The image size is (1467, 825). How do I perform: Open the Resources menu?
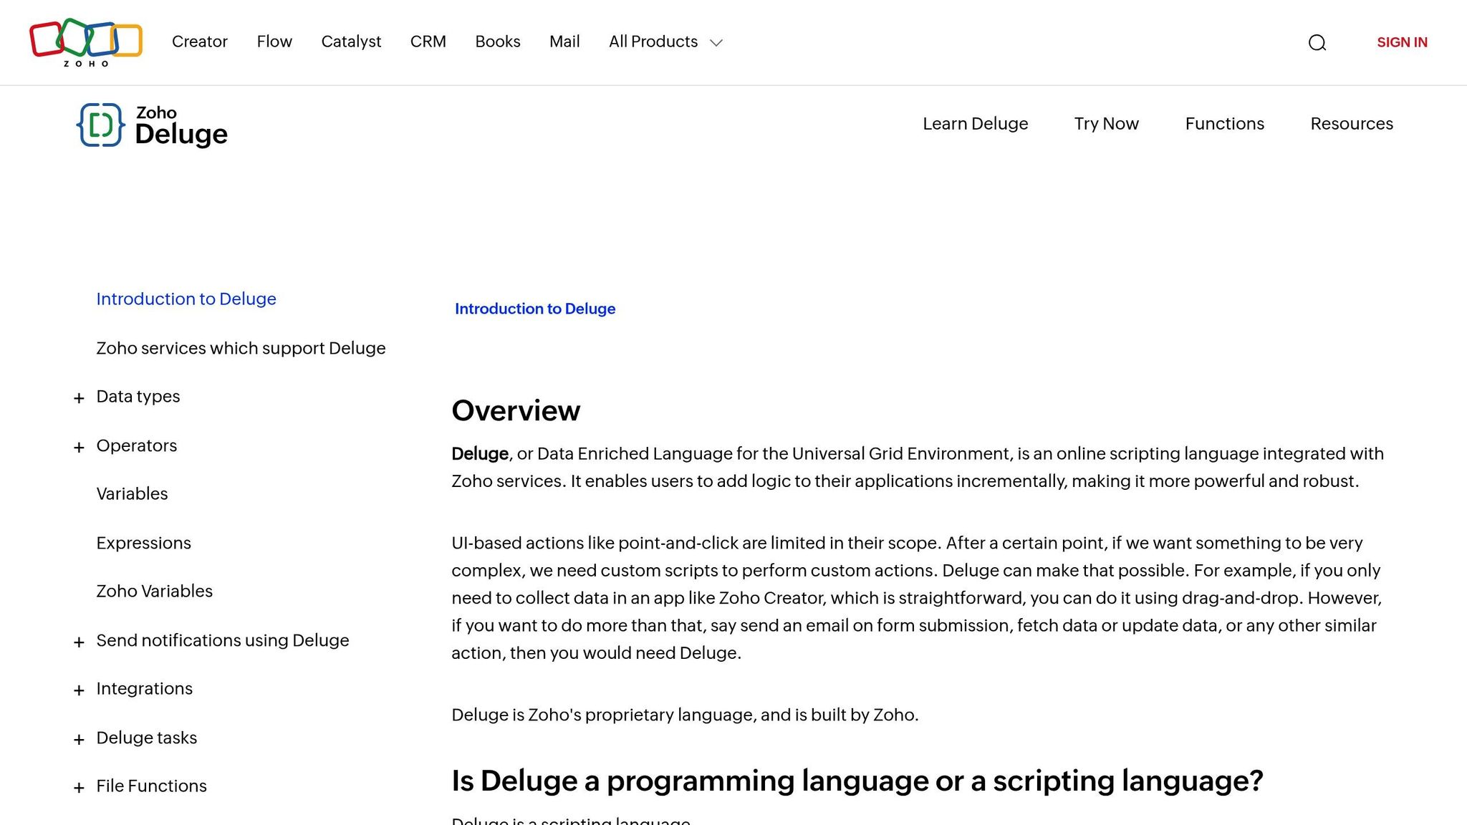coord(1351,124)
